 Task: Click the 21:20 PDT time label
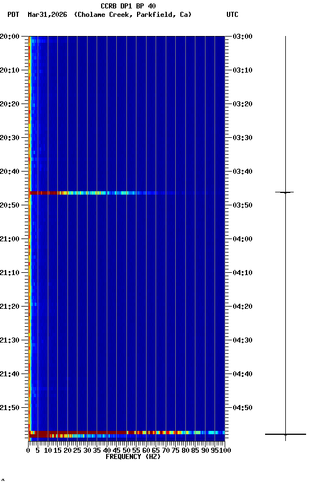pos(10,307)
